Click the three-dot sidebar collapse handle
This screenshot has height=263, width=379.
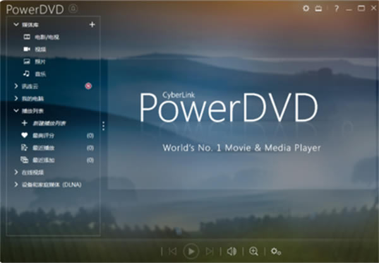point(104,126)
